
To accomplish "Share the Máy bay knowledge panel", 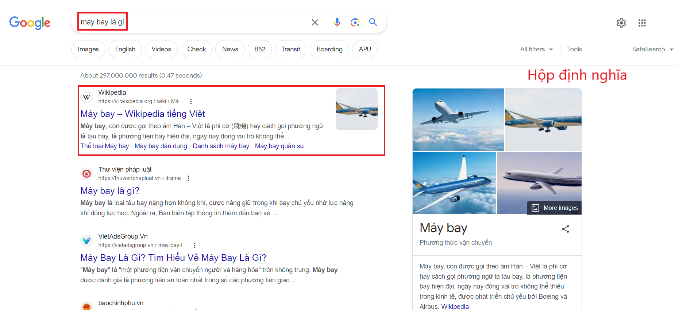I will [566, 229].
